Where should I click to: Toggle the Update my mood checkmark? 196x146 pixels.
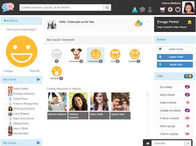point(187,110)
